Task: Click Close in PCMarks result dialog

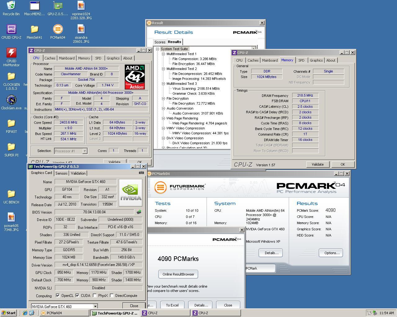Action: tap(228, 305)
